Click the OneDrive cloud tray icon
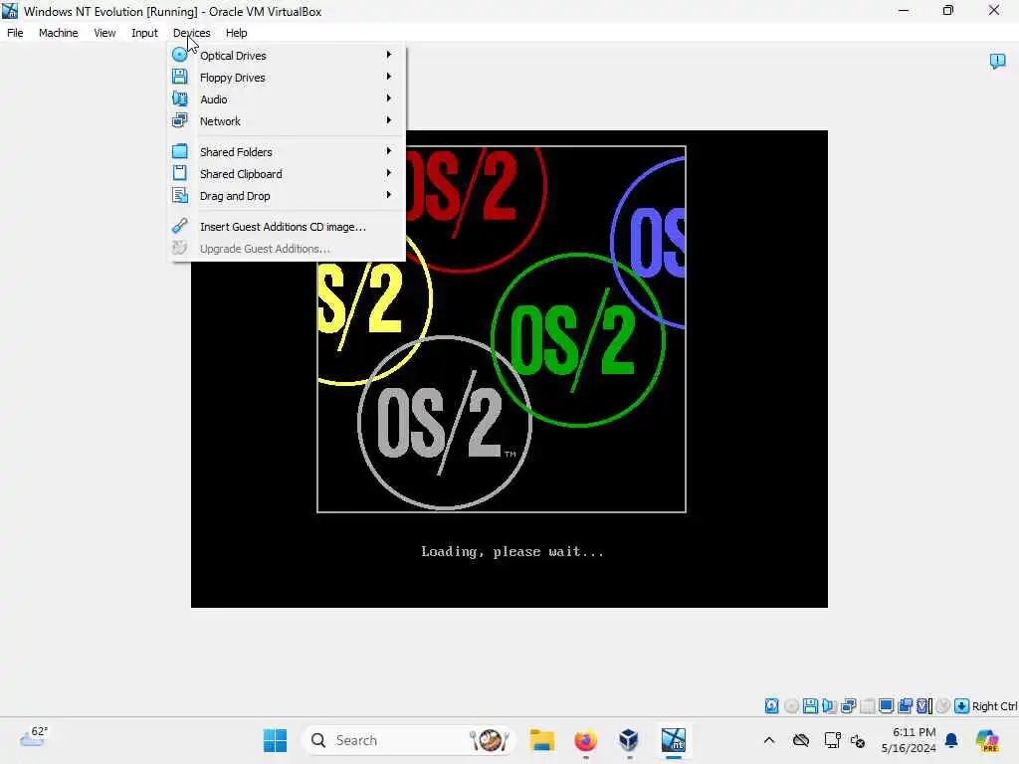Screen dimensions: 1019x764 (801, 740)
